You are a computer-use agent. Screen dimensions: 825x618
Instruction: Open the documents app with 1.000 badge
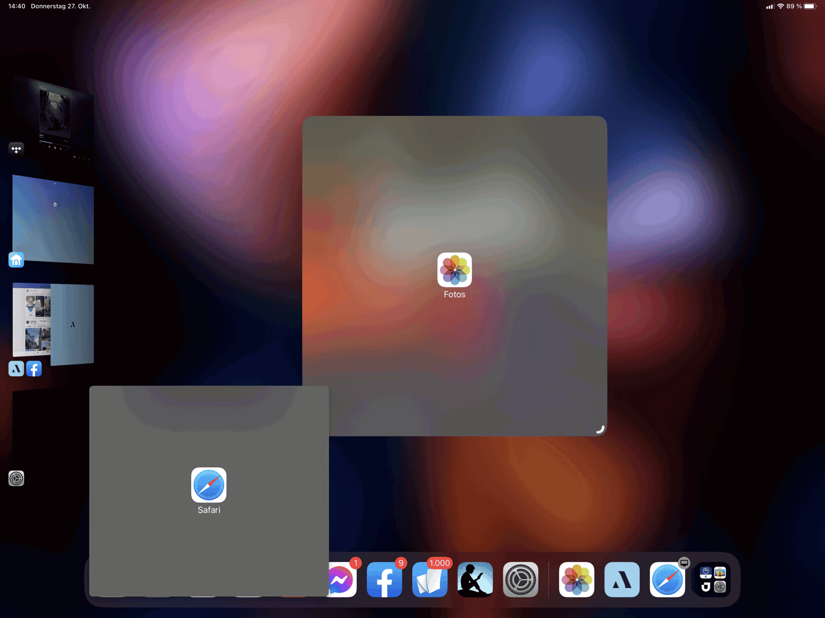tap(430, 580)
